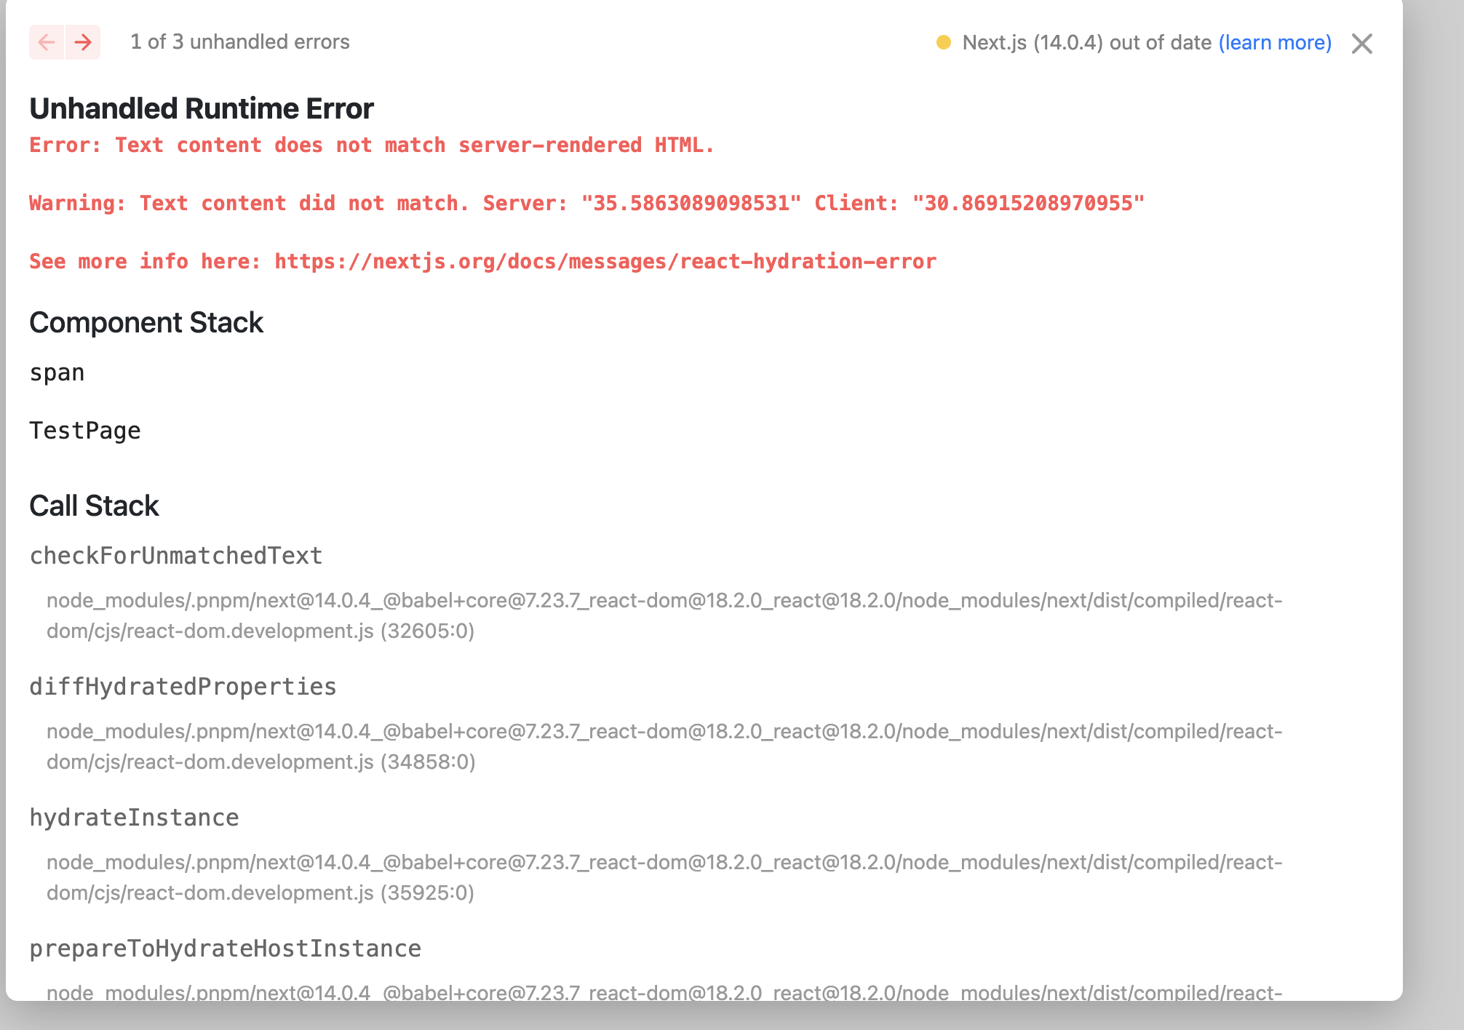Open the learn more link
This screenshot has height=1030, width=1464.
(1275, 43)
